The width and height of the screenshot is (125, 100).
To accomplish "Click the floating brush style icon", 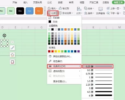I will 12,48.
